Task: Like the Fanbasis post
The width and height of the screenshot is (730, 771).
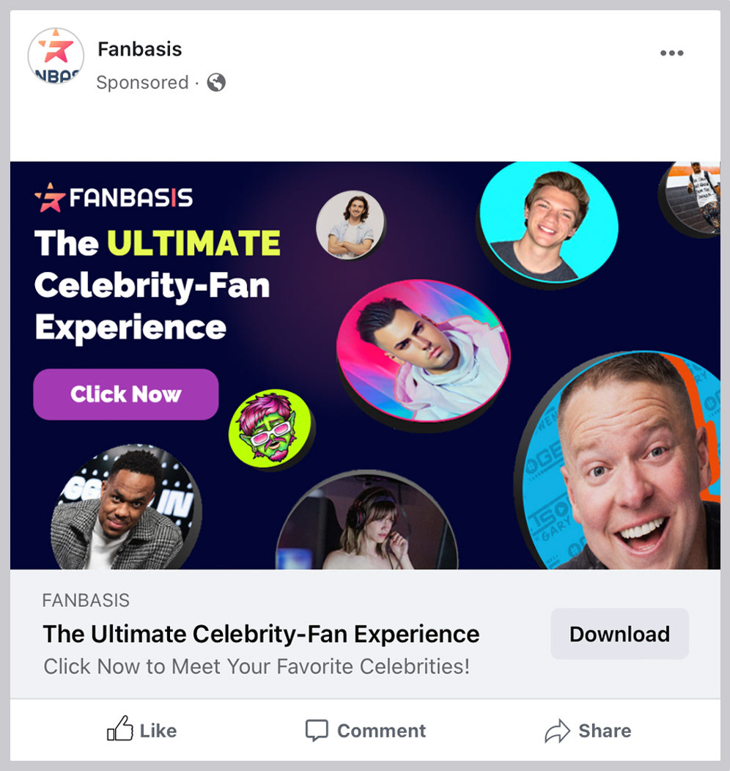Action: (x=142, y=731)
